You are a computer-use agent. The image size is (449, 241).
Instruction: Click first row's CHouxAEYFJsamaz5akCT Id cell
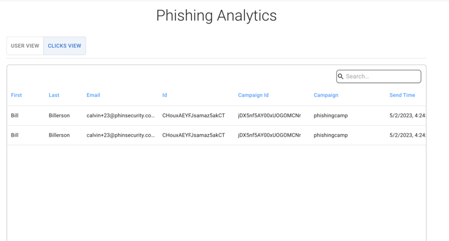point(194,115)
